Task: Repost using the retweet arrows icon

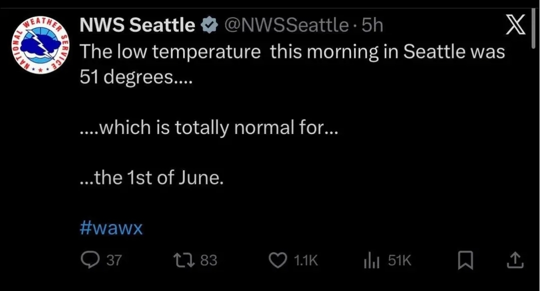Action: coord(180,260)
